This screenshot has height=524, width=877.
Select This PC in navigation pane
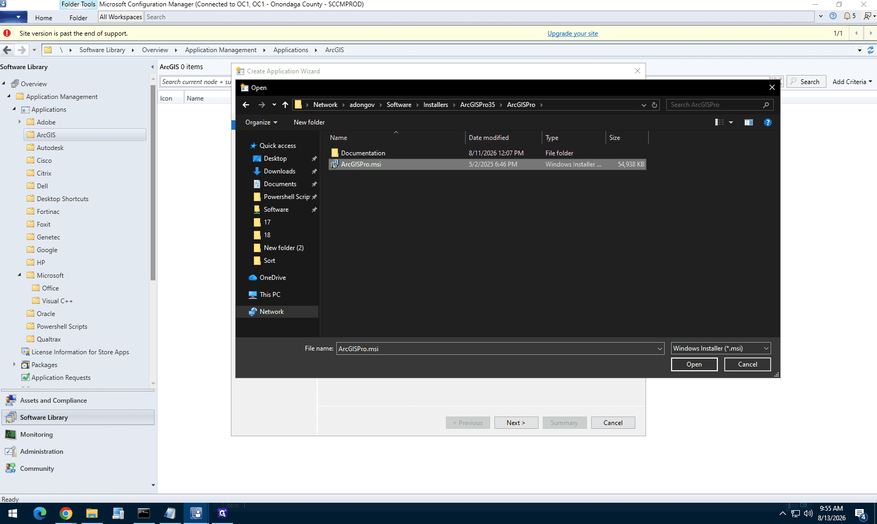(270, 295)
